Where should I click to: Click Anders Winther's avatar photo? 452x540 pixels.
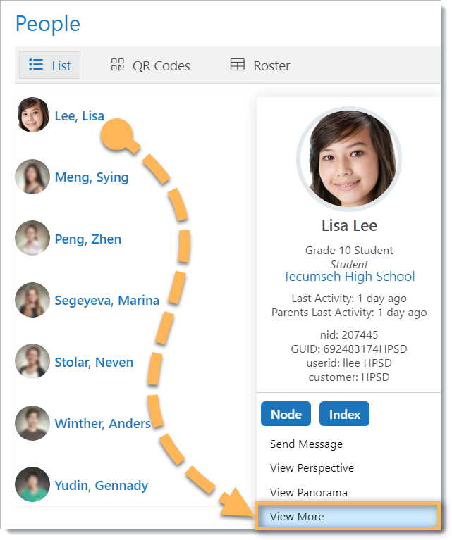click(x=32, y=423)
